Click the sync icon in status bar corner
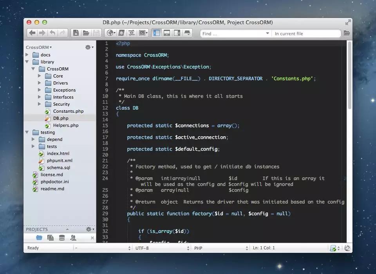This screenshot has width=376, height=274. 347,248
